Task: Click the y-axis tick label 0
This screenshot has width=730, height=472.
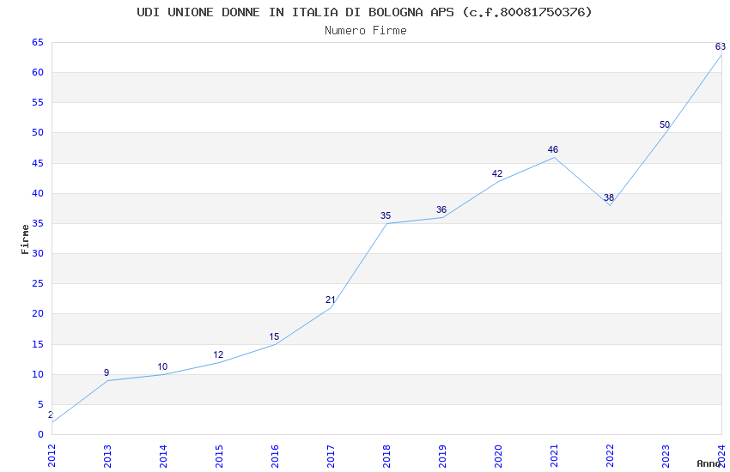Action: (40, 434)
